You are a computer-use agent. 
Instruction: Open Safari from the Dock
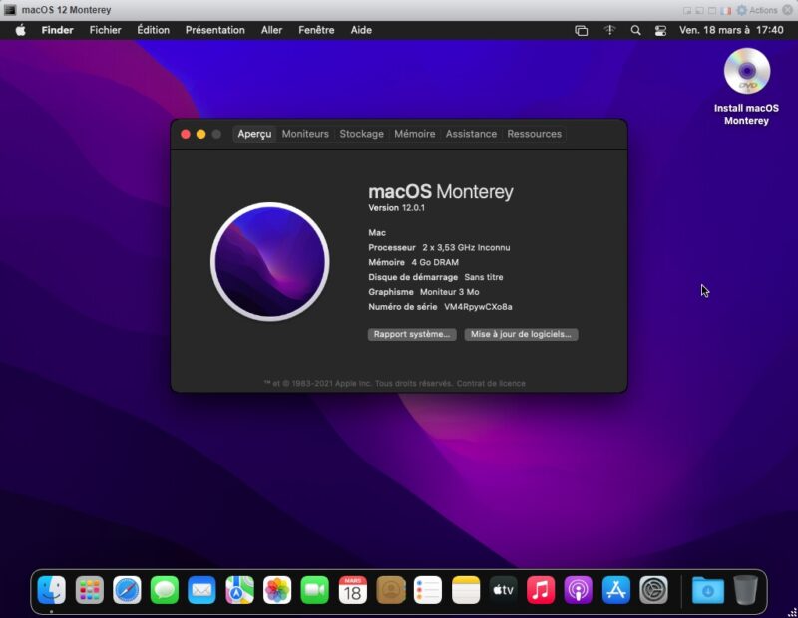click(127, 590)
